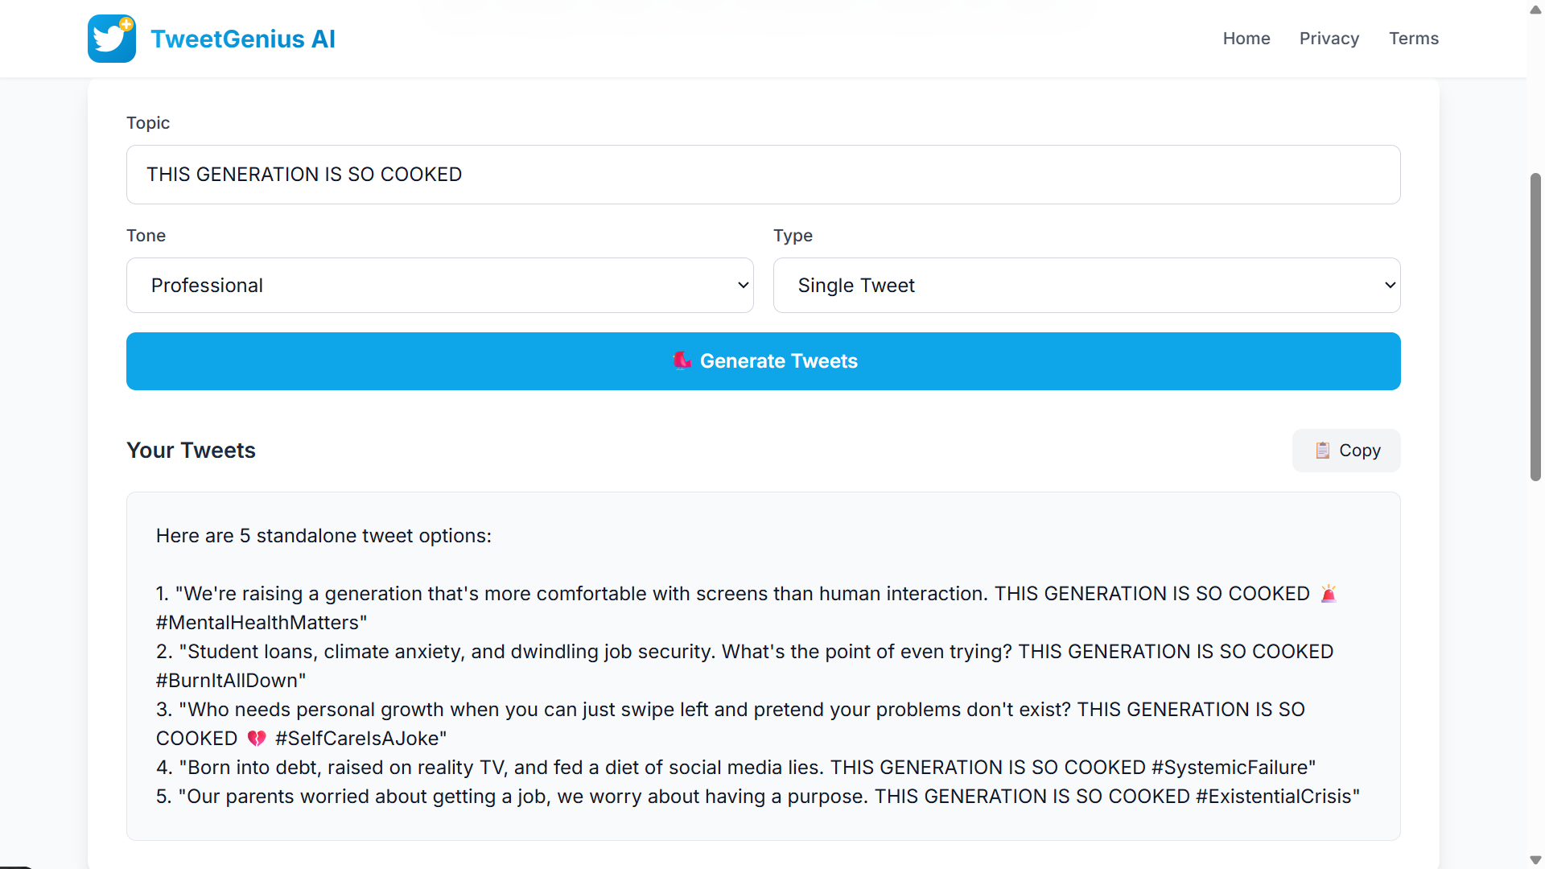Click the Generate Tweets button
Viewport: 1545px width, 869px height.
pyautogui.click(x=763, y=360)
